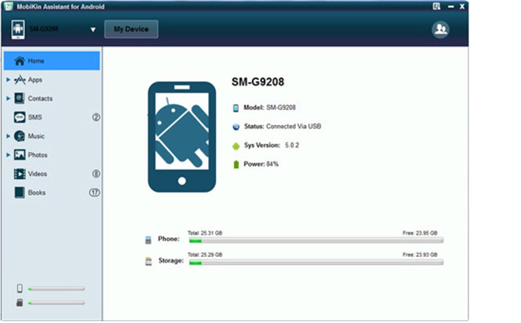Click Storage Total 25.29 GB text

pos(205,255)
